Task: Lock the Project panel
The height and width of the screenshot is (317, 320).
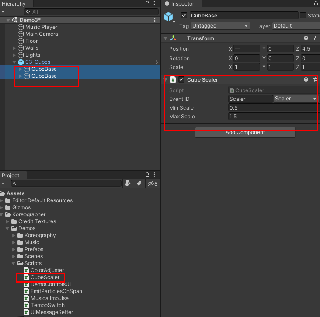Action: pyautogui.click(x=147, y=175)
